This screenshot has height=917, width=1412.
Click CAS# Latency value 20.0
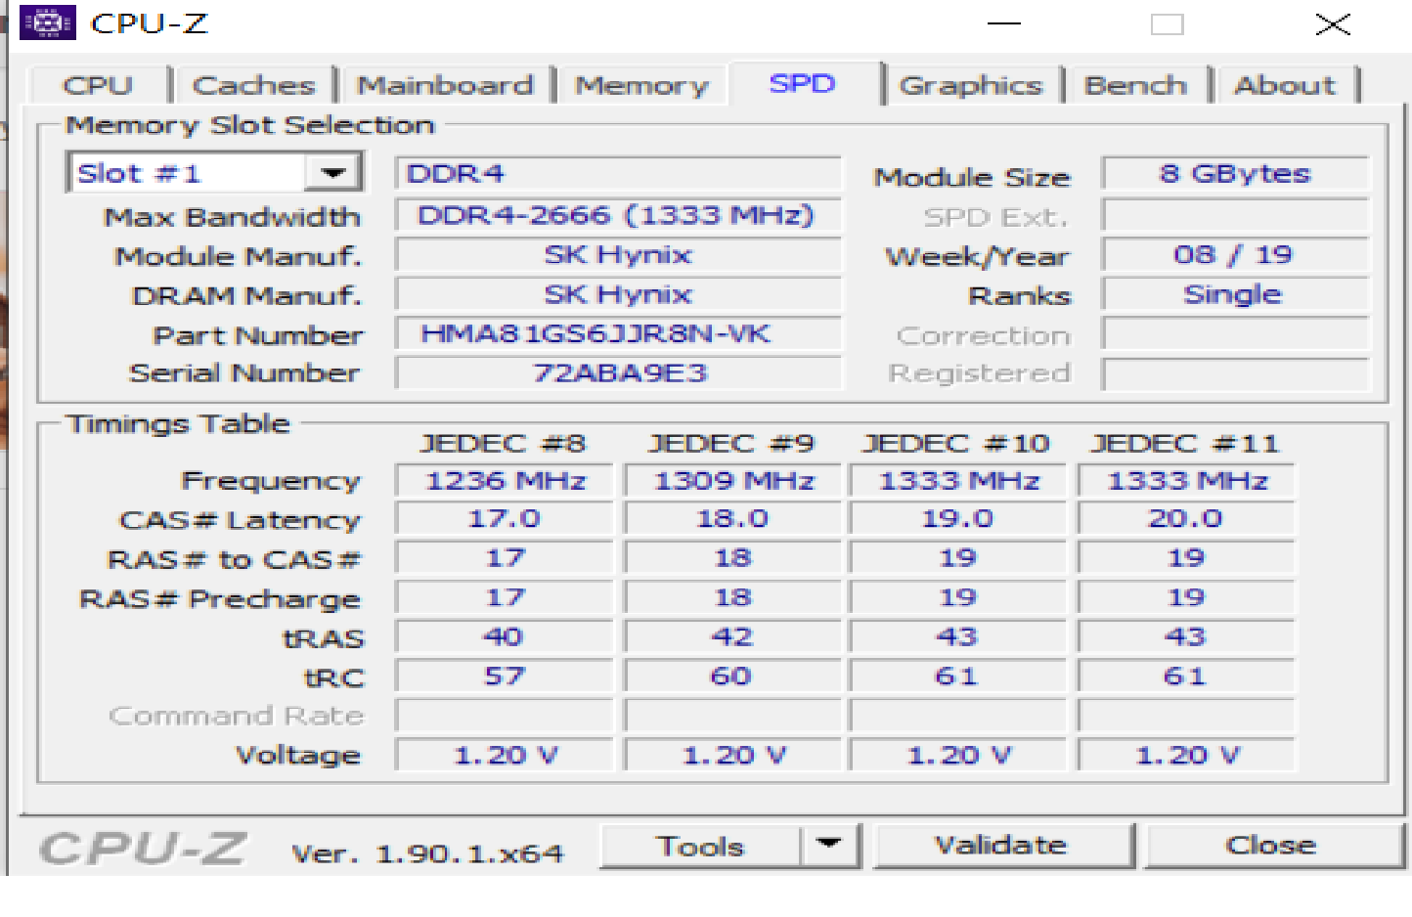[1186, 518]
